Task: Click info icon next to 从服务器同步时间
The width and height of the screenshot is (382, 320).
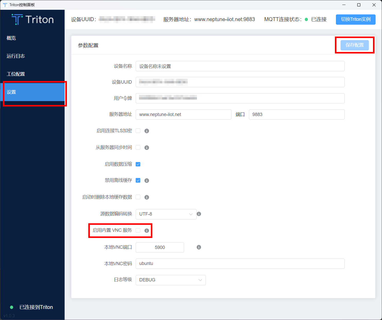Action: (147, 148)
